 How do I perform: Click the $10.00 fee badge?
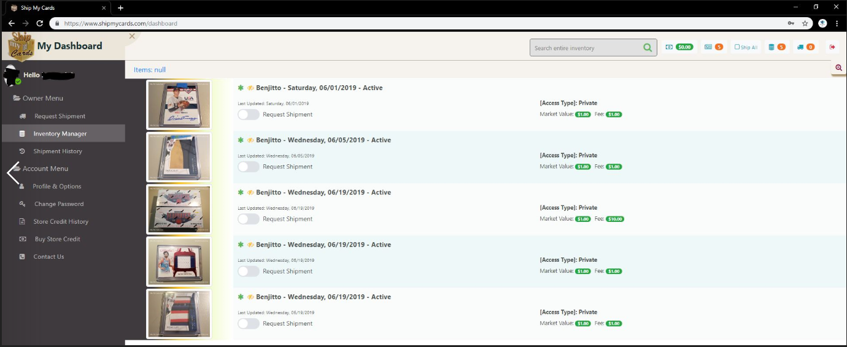pyautogui.click(x=615, y=219)
